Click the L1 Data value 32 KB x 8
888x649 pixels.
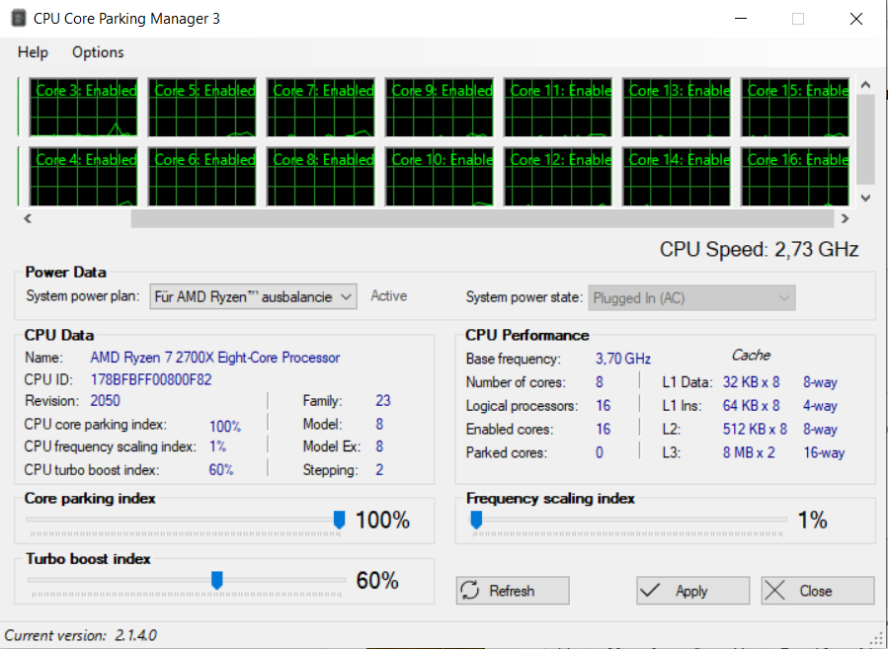(x=751, y=382)
